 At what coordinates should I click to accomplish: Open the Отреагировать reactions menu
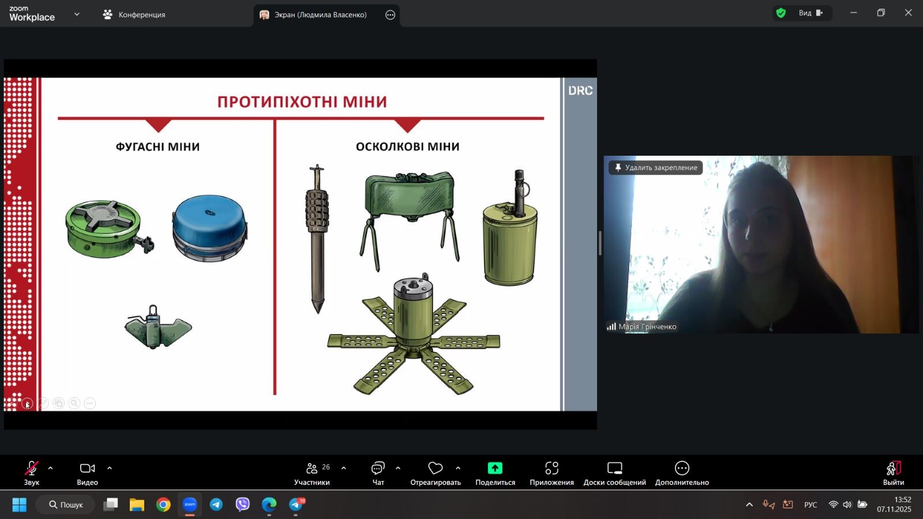coord(436,472)
